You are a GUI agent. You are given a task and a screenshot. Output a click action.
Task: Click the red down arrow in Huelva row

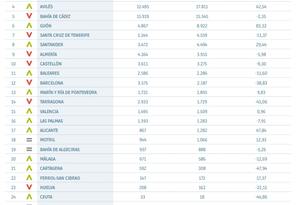29,187
